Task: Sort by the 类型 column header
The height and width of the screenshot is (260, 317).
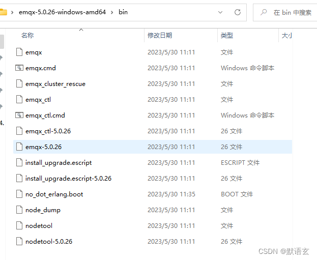Action: (x=227, y=36)
